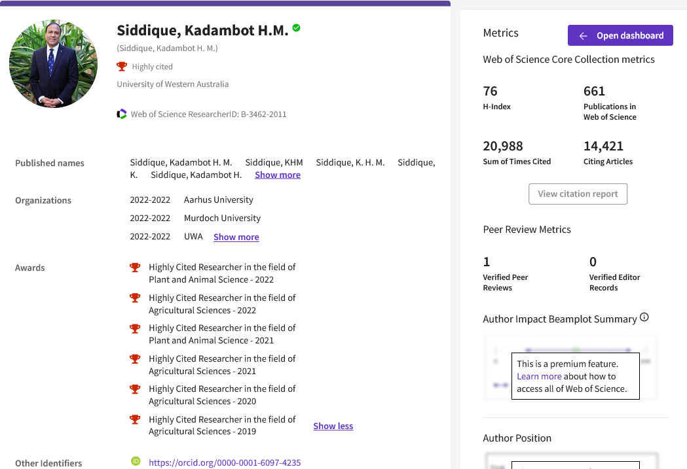The image size is (687, 469).
Task: Click the green ORCID iD icon
Action: pos(136,461)
